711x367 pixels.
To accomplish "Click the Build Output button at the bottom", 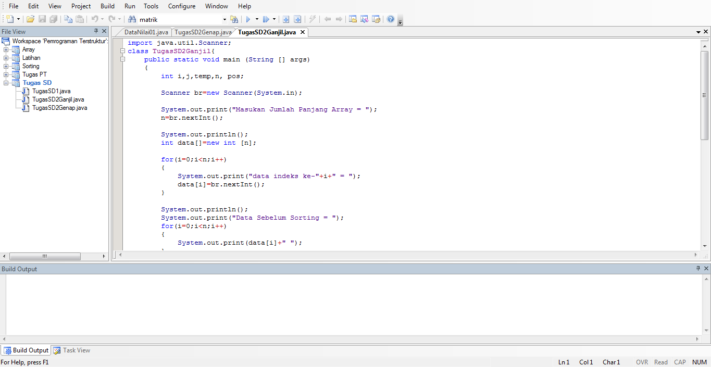I will (x=26, y=350).
